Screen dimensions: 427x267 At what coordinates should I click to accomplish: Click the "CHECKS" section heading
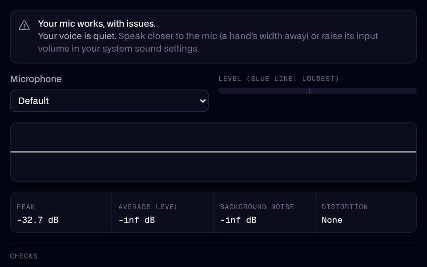point(24,256)
